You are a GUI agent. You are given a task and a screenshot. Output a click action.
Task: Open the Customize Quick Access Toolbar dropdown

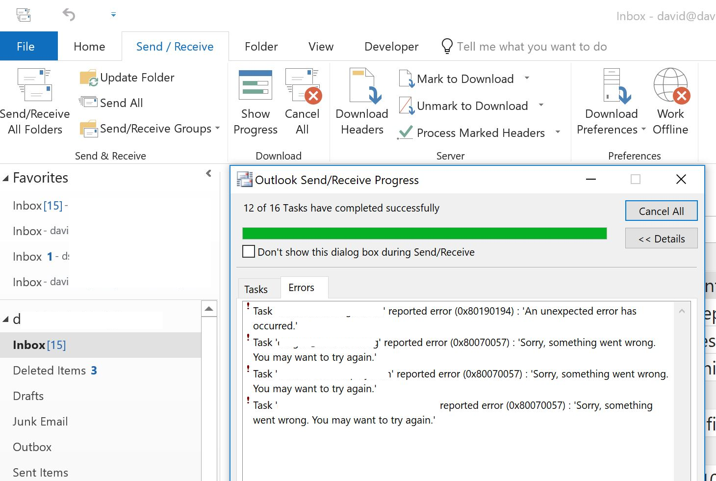pos(113,15)
